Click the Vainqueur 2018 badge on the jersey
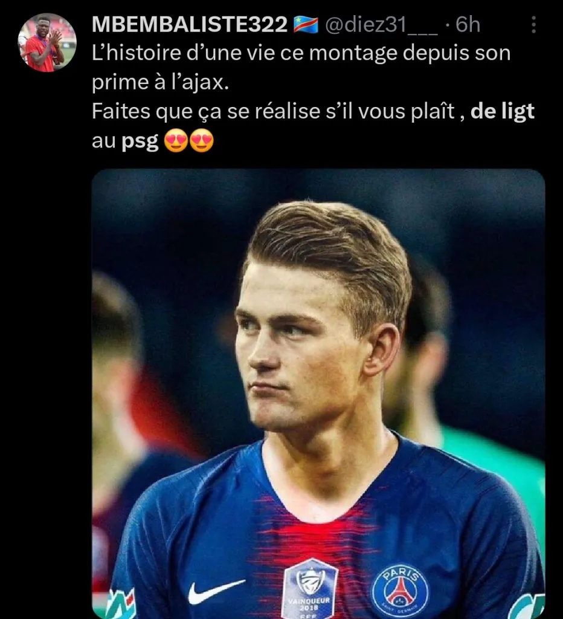Viewport: 563px width, 619px height. pos(310,589)
